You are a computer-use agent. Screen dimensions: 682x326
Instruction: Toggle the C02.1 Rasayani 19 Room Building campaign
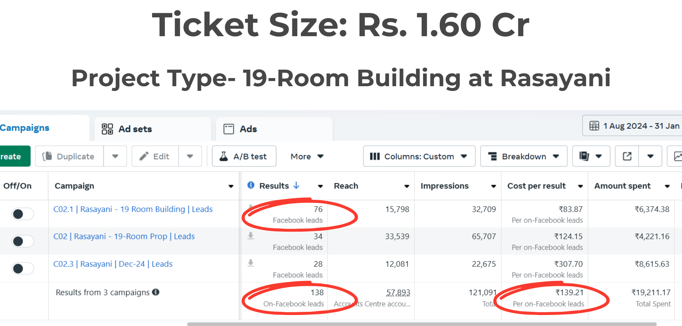23,214
